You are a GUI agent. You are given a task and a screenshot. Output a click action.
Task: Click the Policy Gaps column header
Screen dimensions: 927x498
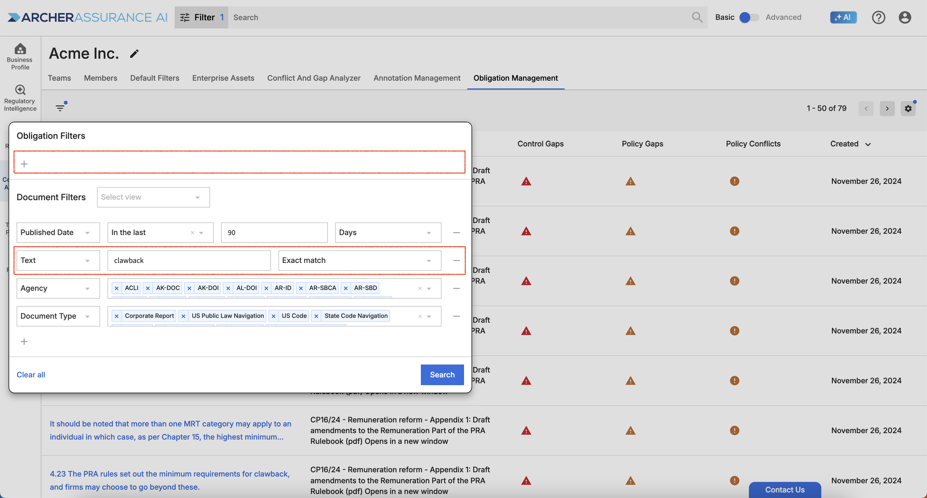coord(642,144)
